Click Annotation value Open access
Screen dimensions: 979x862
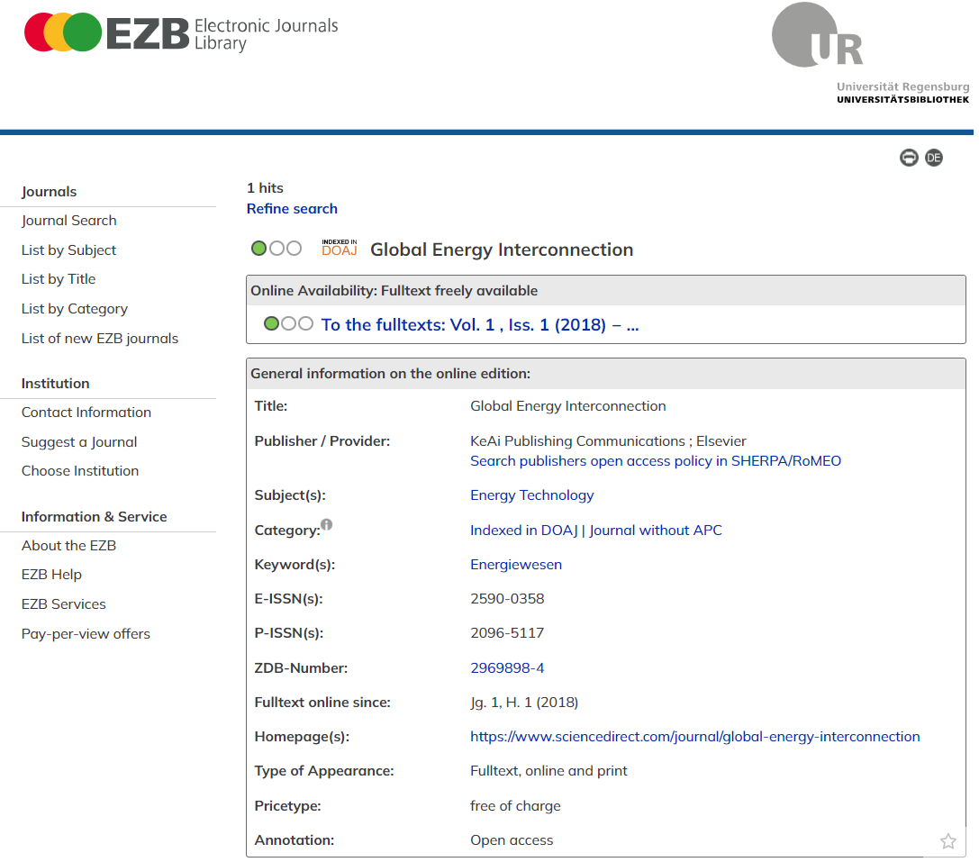click(x=512, y=840)
